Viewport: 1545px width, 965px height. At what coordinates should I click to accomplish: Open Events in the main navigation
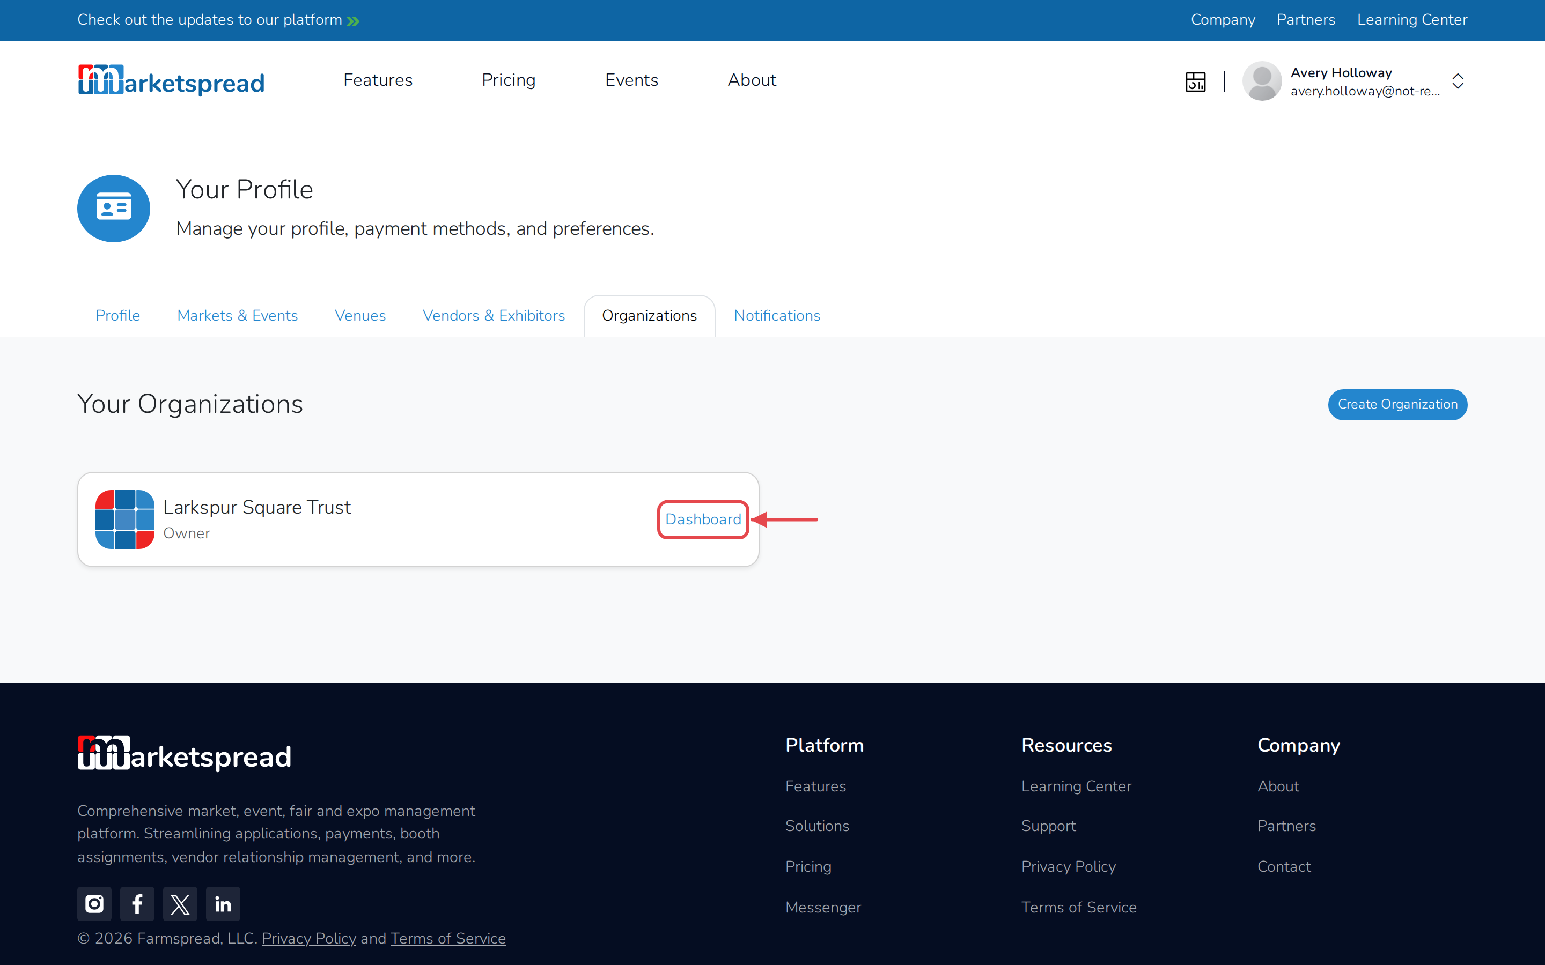[631, 80]
